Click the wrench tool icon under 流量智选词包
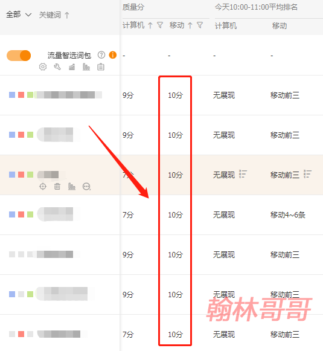The width and height of the screenshot is (323, 351). [57, 66]
